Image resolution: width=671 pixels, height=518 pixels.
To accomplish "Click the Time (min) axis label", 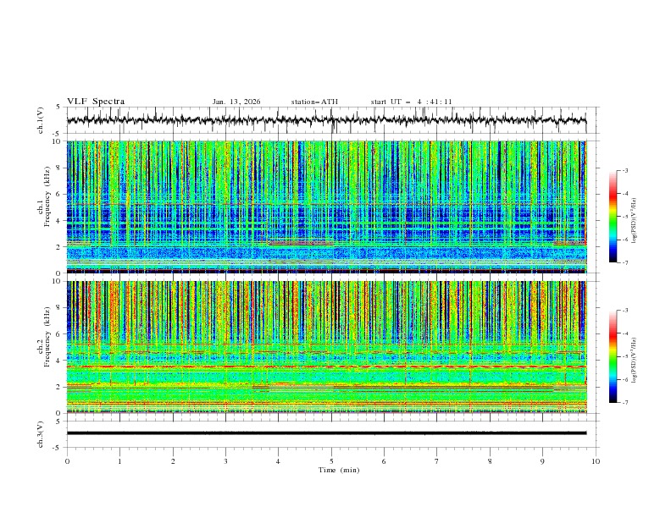I will [x=339, y=469].
